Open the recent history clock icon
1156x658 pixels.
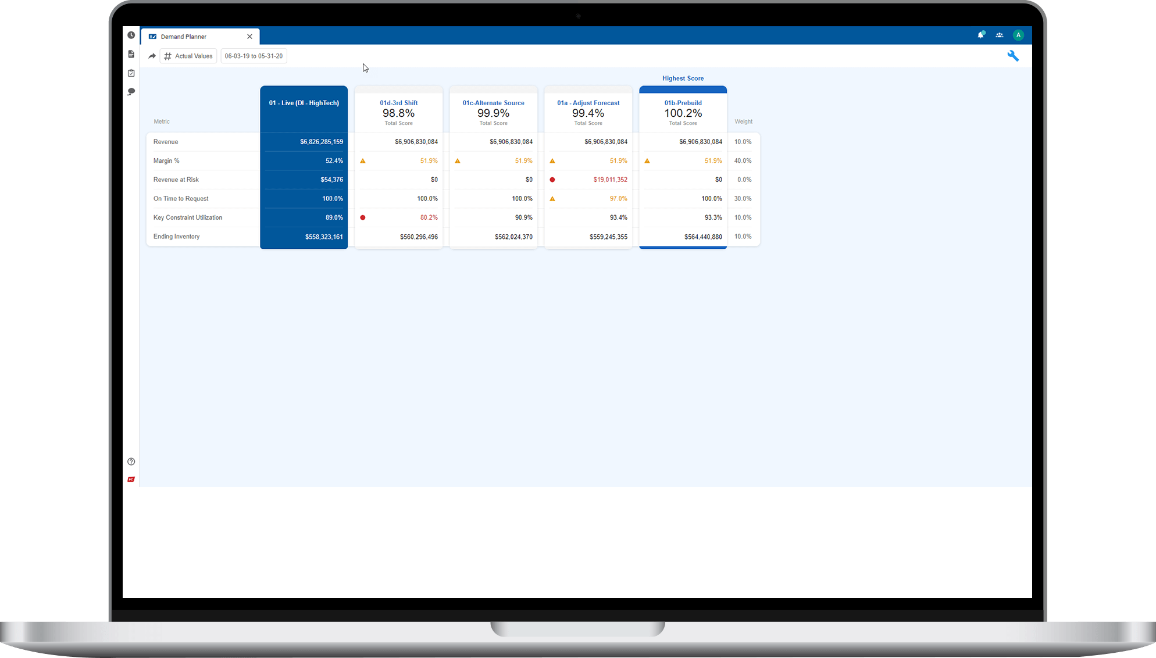(x=131, y=35)
